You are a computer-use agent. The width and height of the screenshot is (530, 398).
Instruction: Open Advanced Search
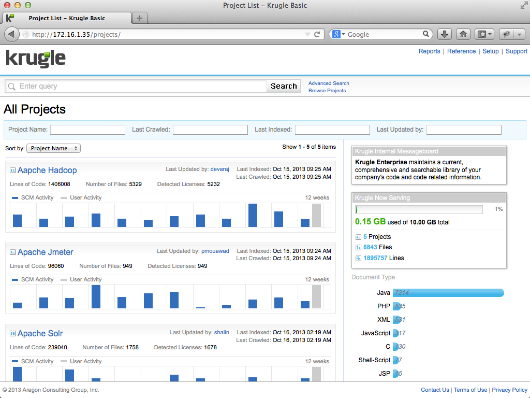(x=329, y=83)
